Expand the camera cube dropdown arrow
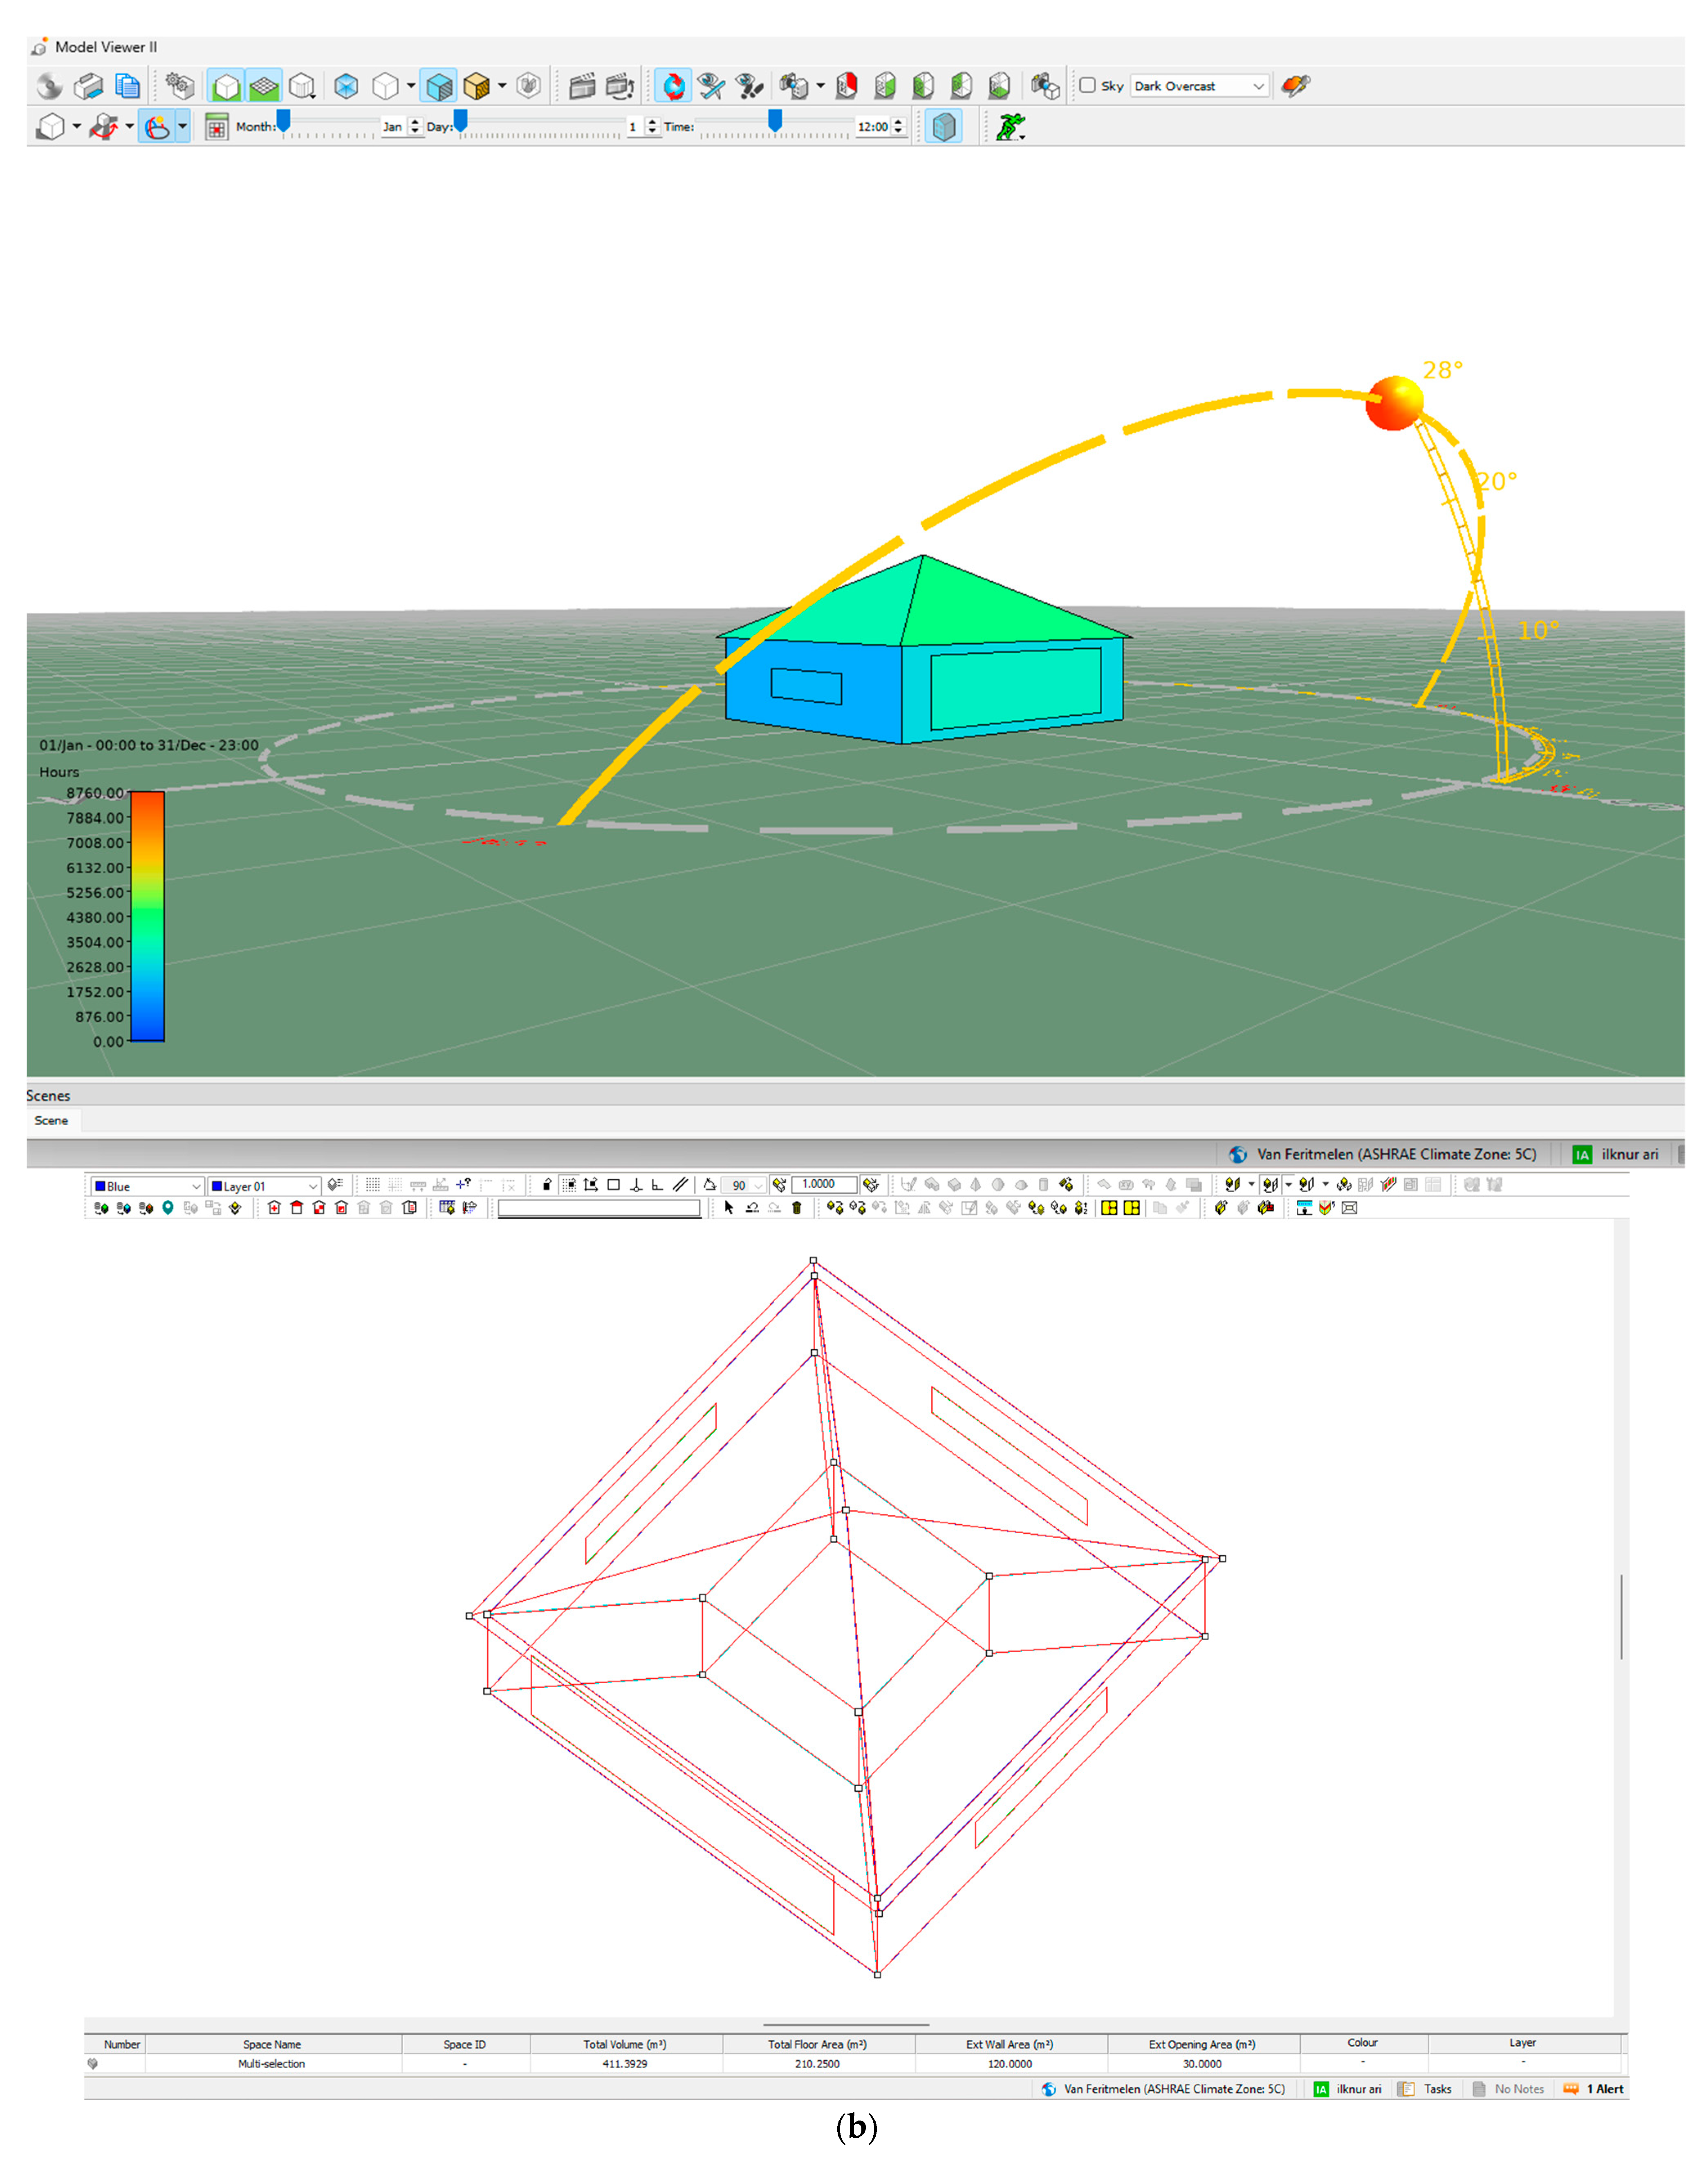 click(820, 86)
